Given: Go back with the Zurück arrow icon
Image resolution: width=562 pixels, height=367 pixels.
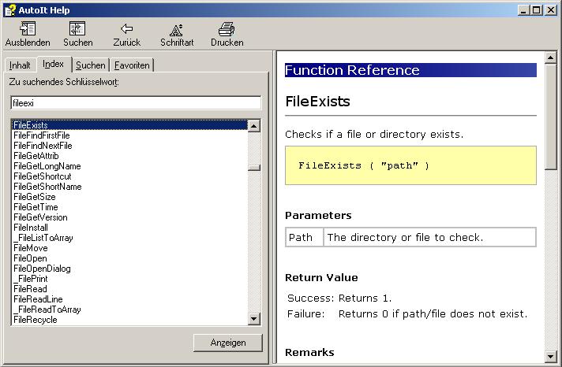Looking at the screenshot, I should coord(126,29).
